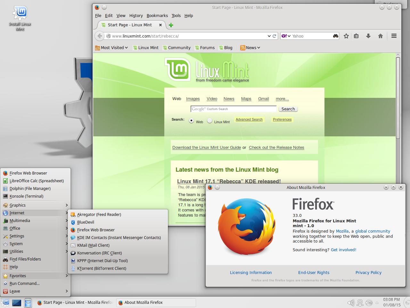Open the Help menu in Firefox
Screen dimensions: 410x308
[x=189, y=15]
